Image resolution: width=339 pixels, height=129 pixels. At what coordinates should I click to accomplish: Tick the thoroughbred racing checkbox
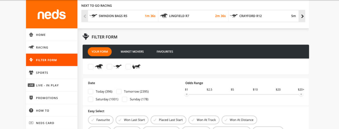coord(91,67)
